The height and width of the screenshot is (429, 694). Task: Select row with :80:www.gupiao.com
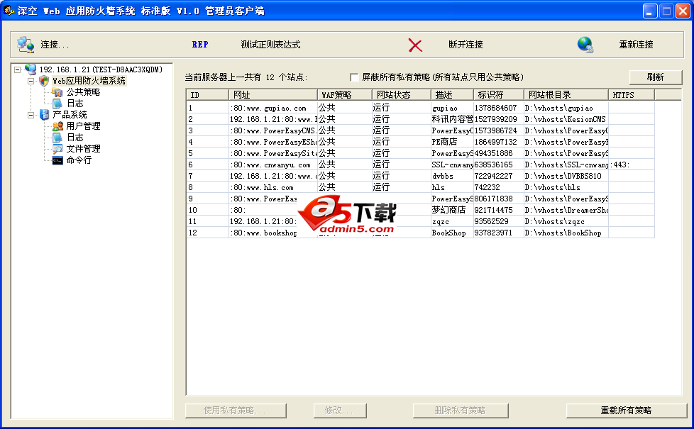click(x=420, y=108)
